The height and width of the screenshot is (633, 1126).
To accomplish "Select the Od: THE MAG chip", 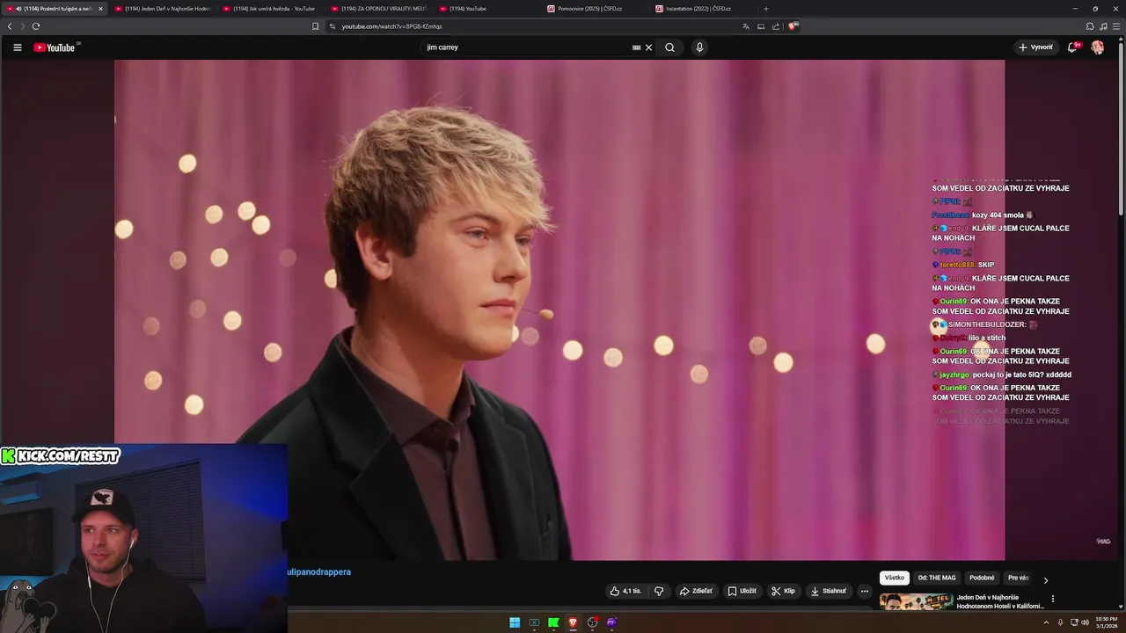I will 937,578.
